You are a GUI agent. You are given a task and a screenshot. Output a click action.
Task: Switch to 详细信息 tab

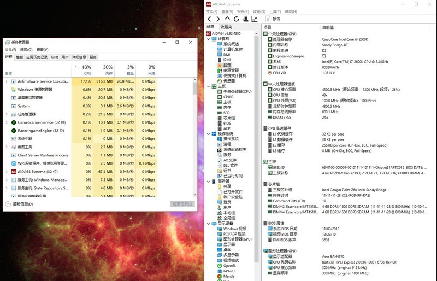click(79, 57)
